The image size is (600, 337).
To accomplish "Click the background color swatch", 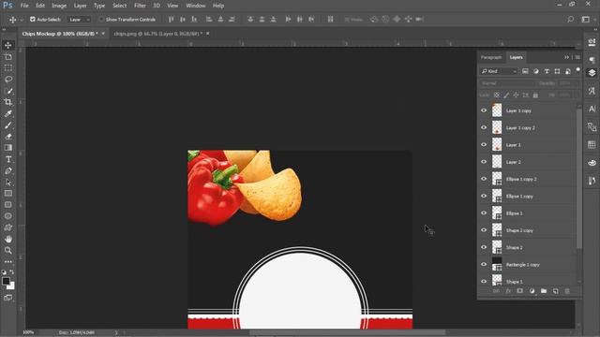I will click(11, 286).
